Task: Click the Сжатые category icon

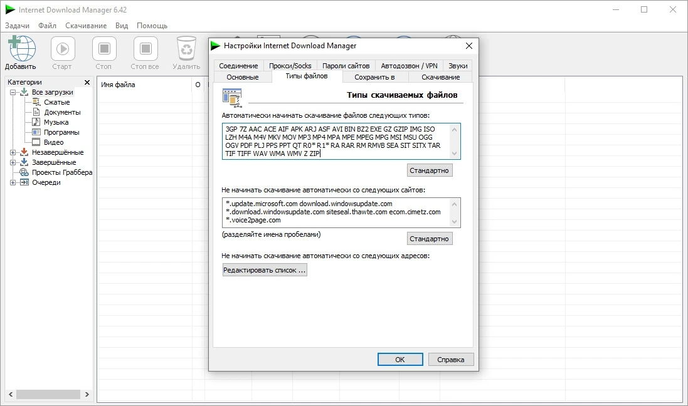Action: click(x=36, y=102)
